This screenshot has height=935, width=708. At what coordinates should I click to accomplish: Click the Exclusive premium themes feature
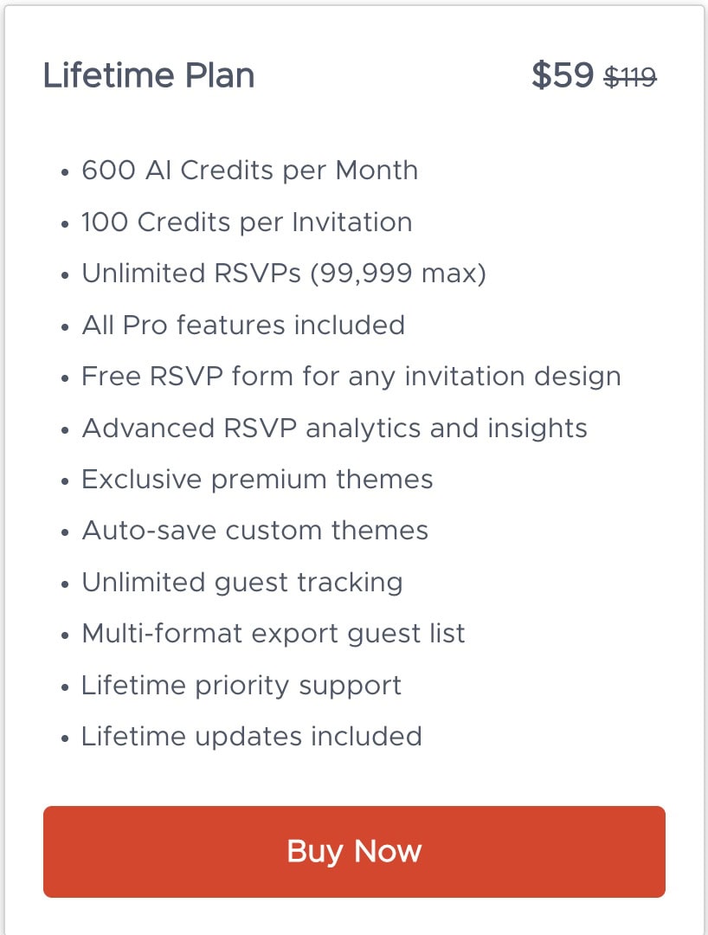(x=257, y=480)
